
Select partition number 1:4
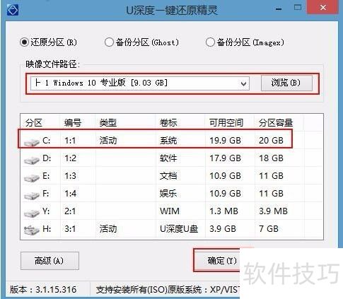pos(70,194)
